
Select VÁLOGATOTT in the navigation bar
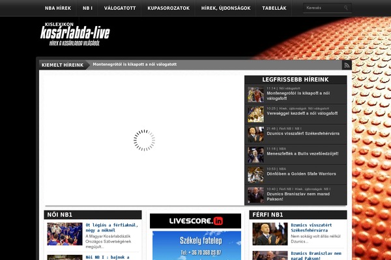[x=120, y=8]
